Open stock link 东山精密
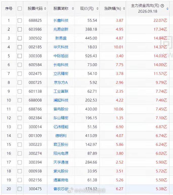The image size is (173, 195). pos(61,118)
